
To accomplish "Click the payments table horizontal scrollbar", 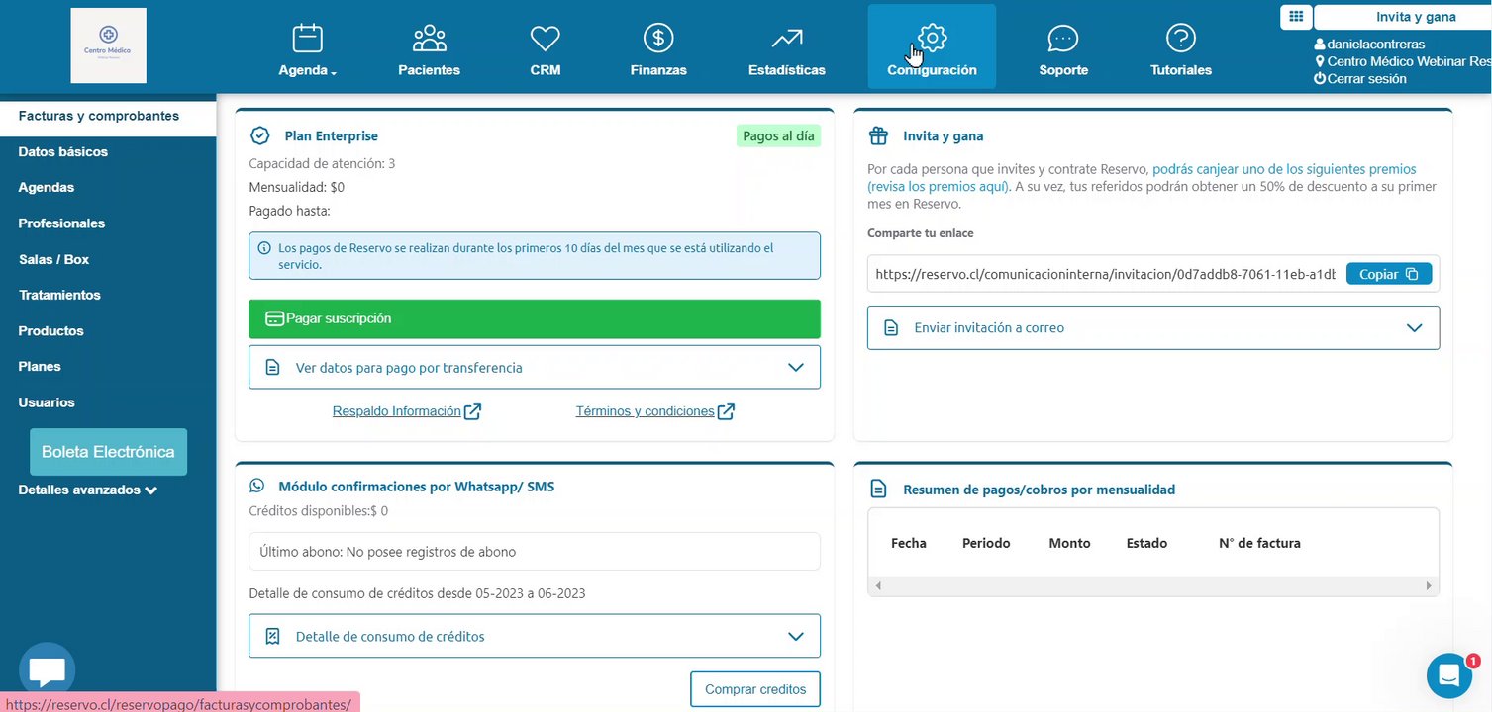I will tap(1153, 586).
